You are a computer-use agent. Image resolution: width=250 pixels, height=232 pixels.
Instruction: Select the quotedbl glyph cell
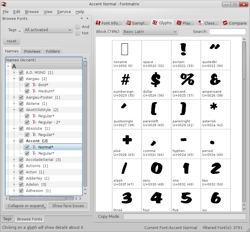(x=215, y=55)
